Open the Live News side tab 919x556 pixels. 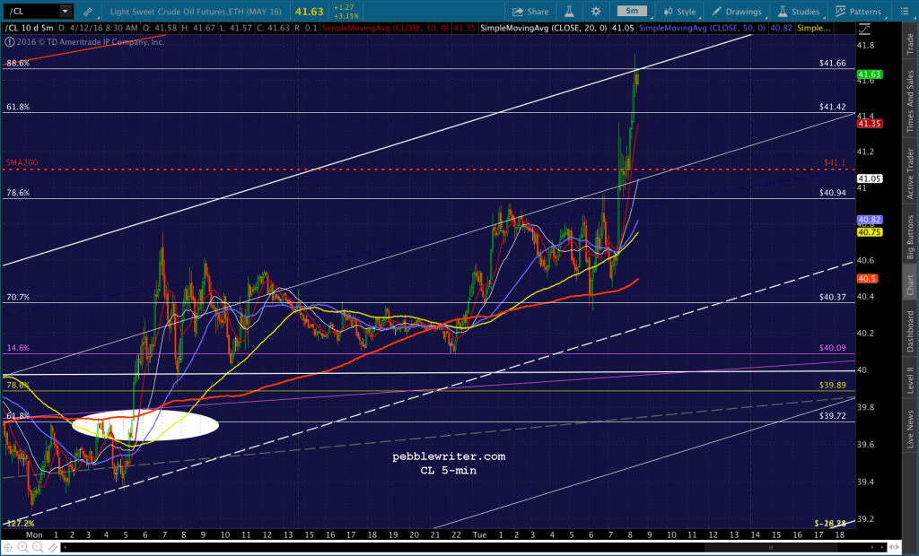pyautogui.click(x=910, y=429)
